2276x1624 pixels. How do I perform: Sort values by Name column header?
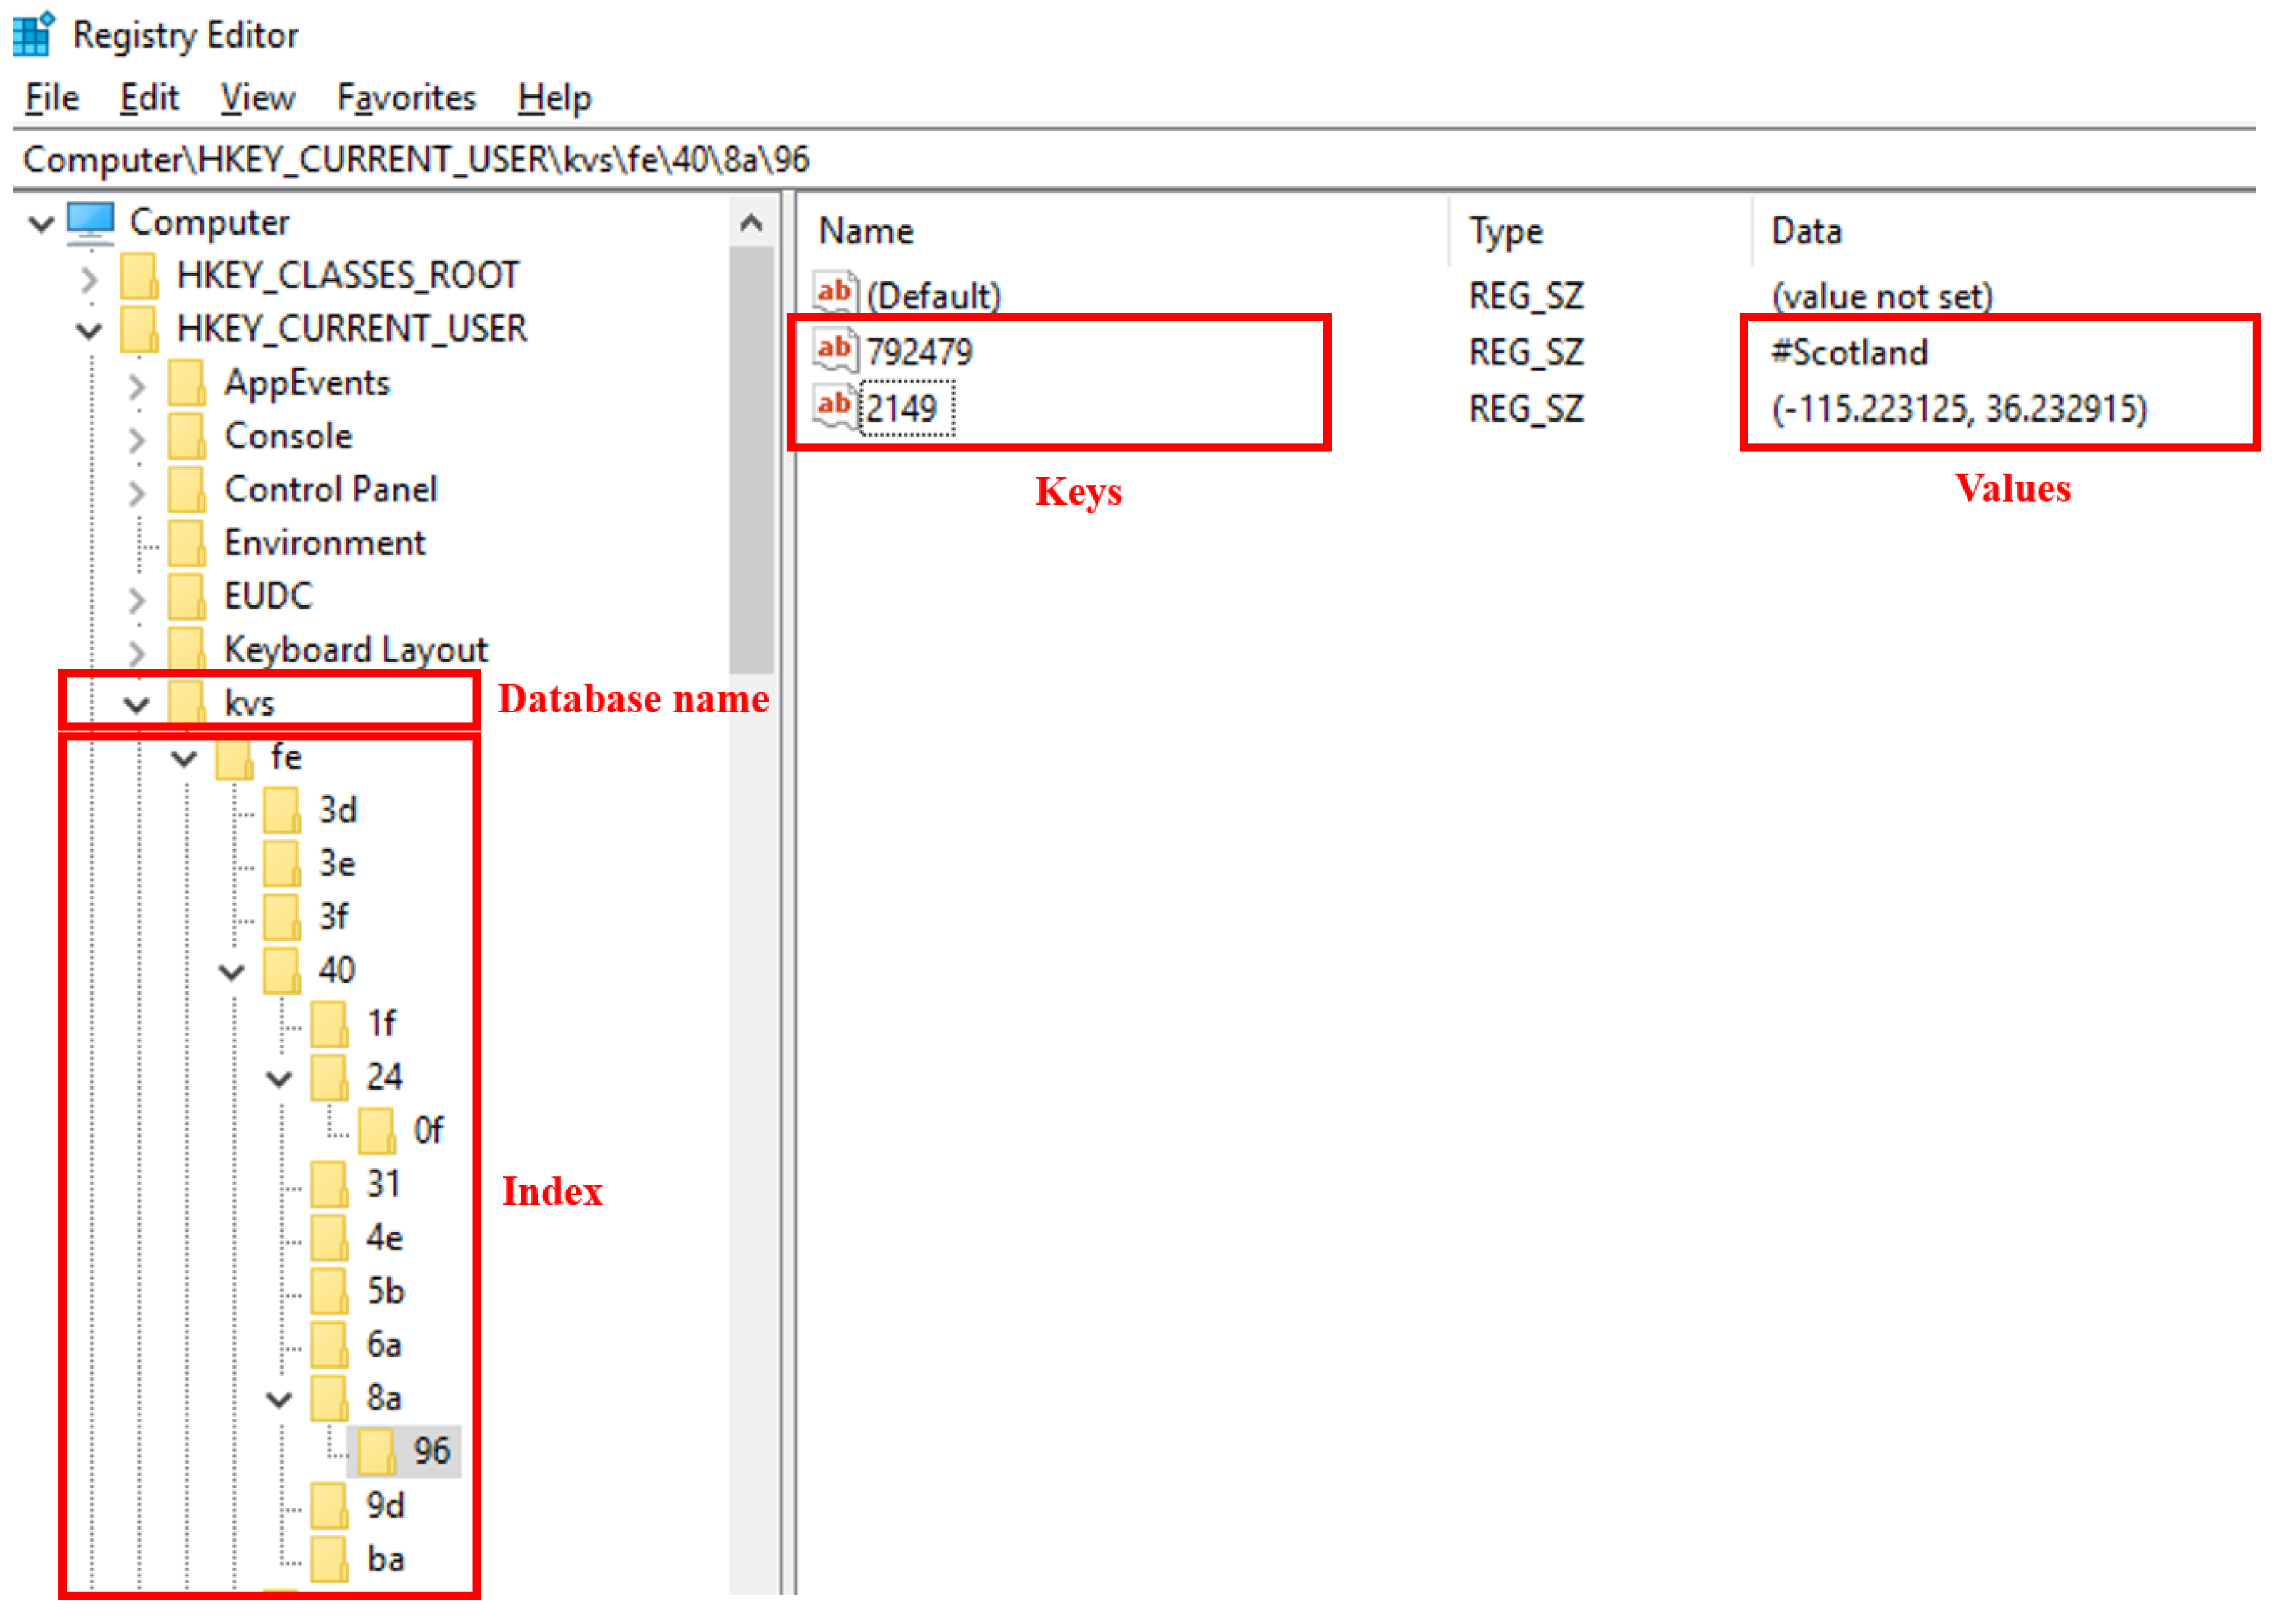(x=866, y=231)
